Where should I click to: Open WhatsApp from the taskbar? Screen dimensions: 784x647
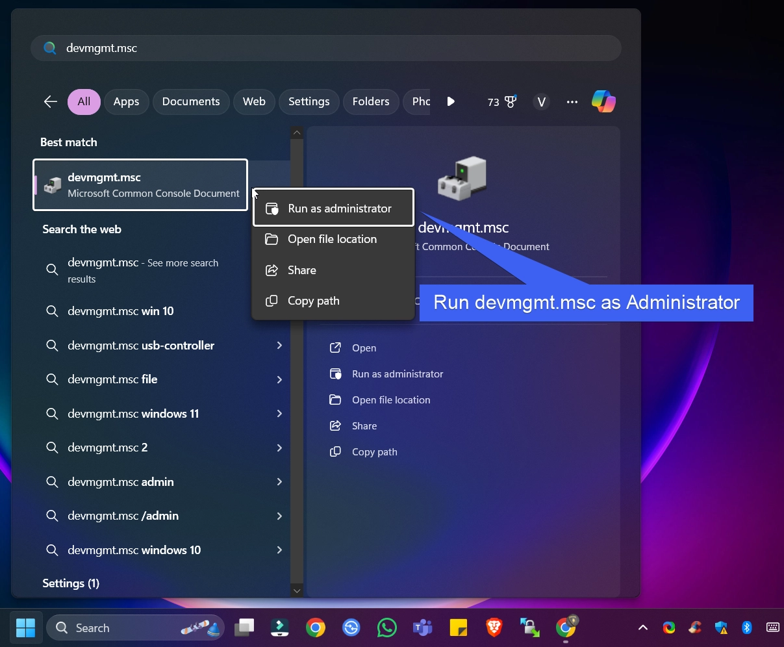[x=387, y=628]
